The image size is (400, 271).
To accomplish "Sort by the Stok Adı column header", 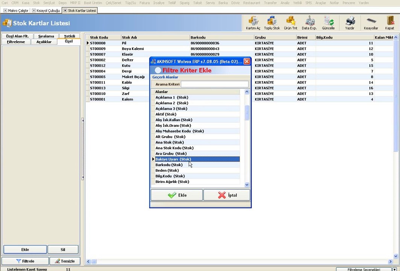I will pos(156,37).
